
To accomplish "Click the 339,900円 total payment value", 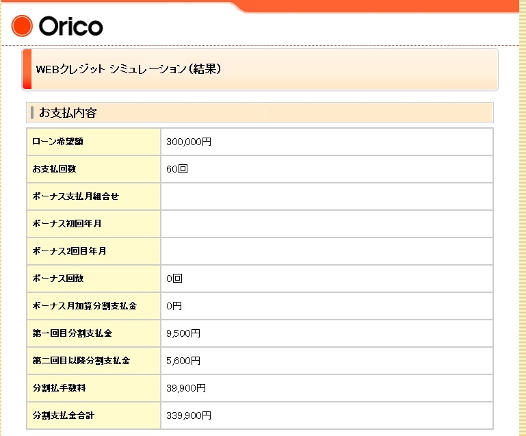I will (189, 415).
